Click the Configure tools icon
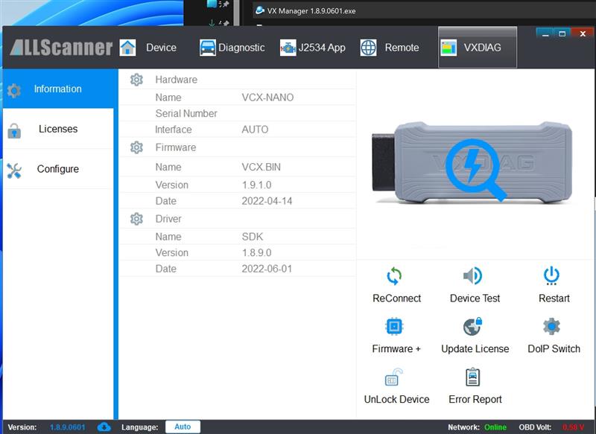596x434 pixels. point(14,171)
